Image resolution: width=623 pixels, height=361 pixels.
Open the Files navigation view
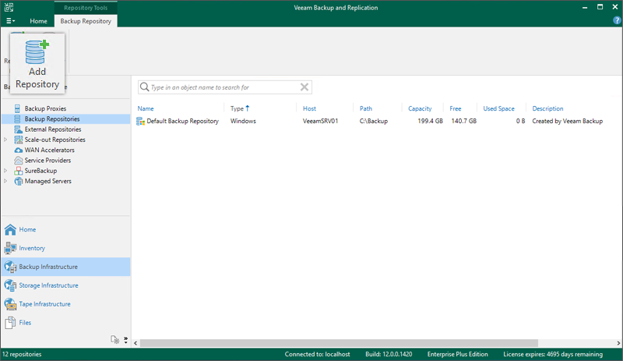(65, 322)
